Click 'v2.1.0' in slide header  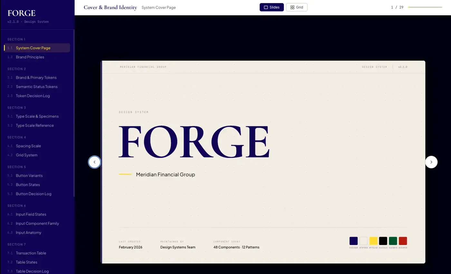403,67
